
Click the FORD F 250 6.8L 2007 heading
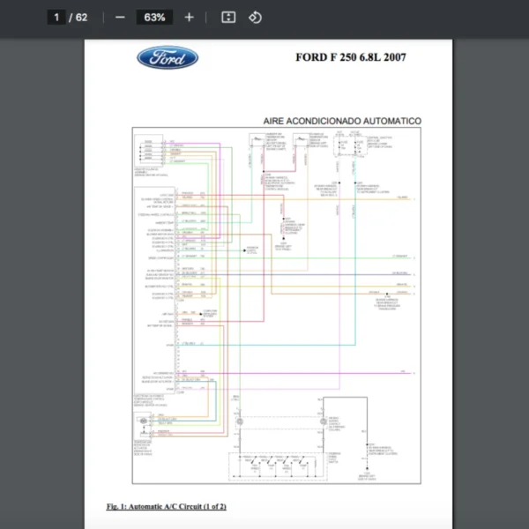click(351, 58)
